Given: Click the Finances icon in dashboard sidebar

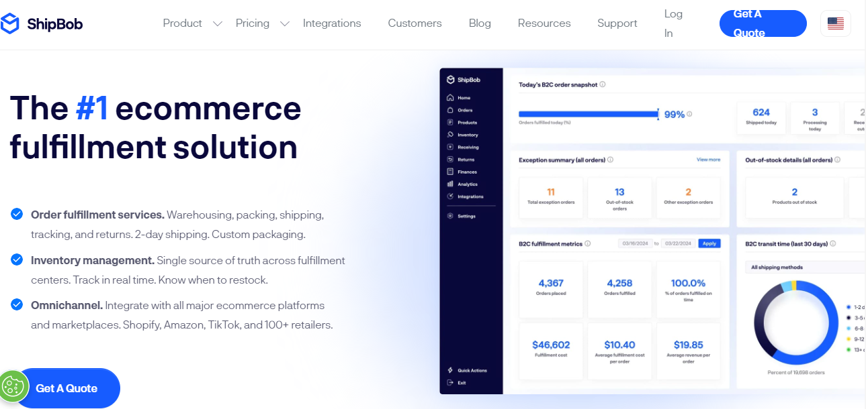Looking at the screenshot, I should (450, 172).
